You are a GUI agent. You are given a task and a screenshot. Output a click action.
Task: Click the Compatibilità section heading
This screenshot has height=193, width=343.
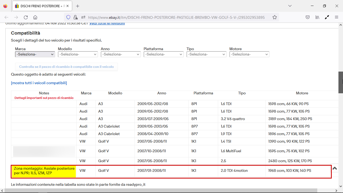point(25,33)
